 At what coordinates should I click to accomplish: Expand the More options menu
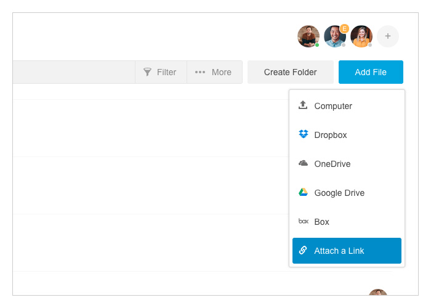click(x=214, y=72)
